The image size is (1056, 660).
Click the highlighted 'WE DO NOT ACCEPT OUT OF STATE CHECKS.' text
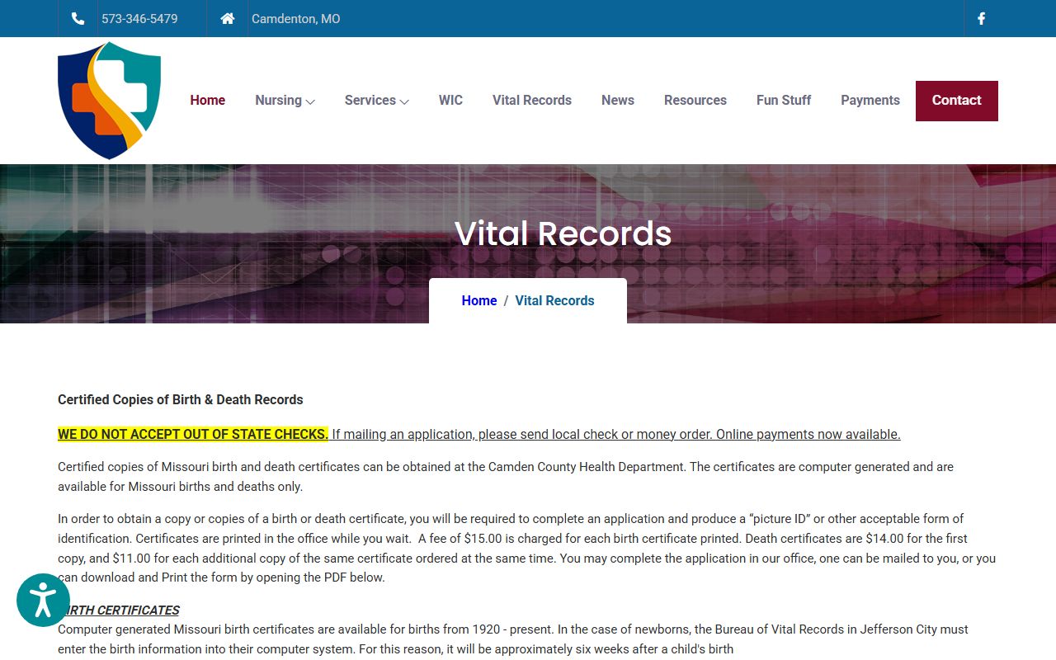[193, 434]
